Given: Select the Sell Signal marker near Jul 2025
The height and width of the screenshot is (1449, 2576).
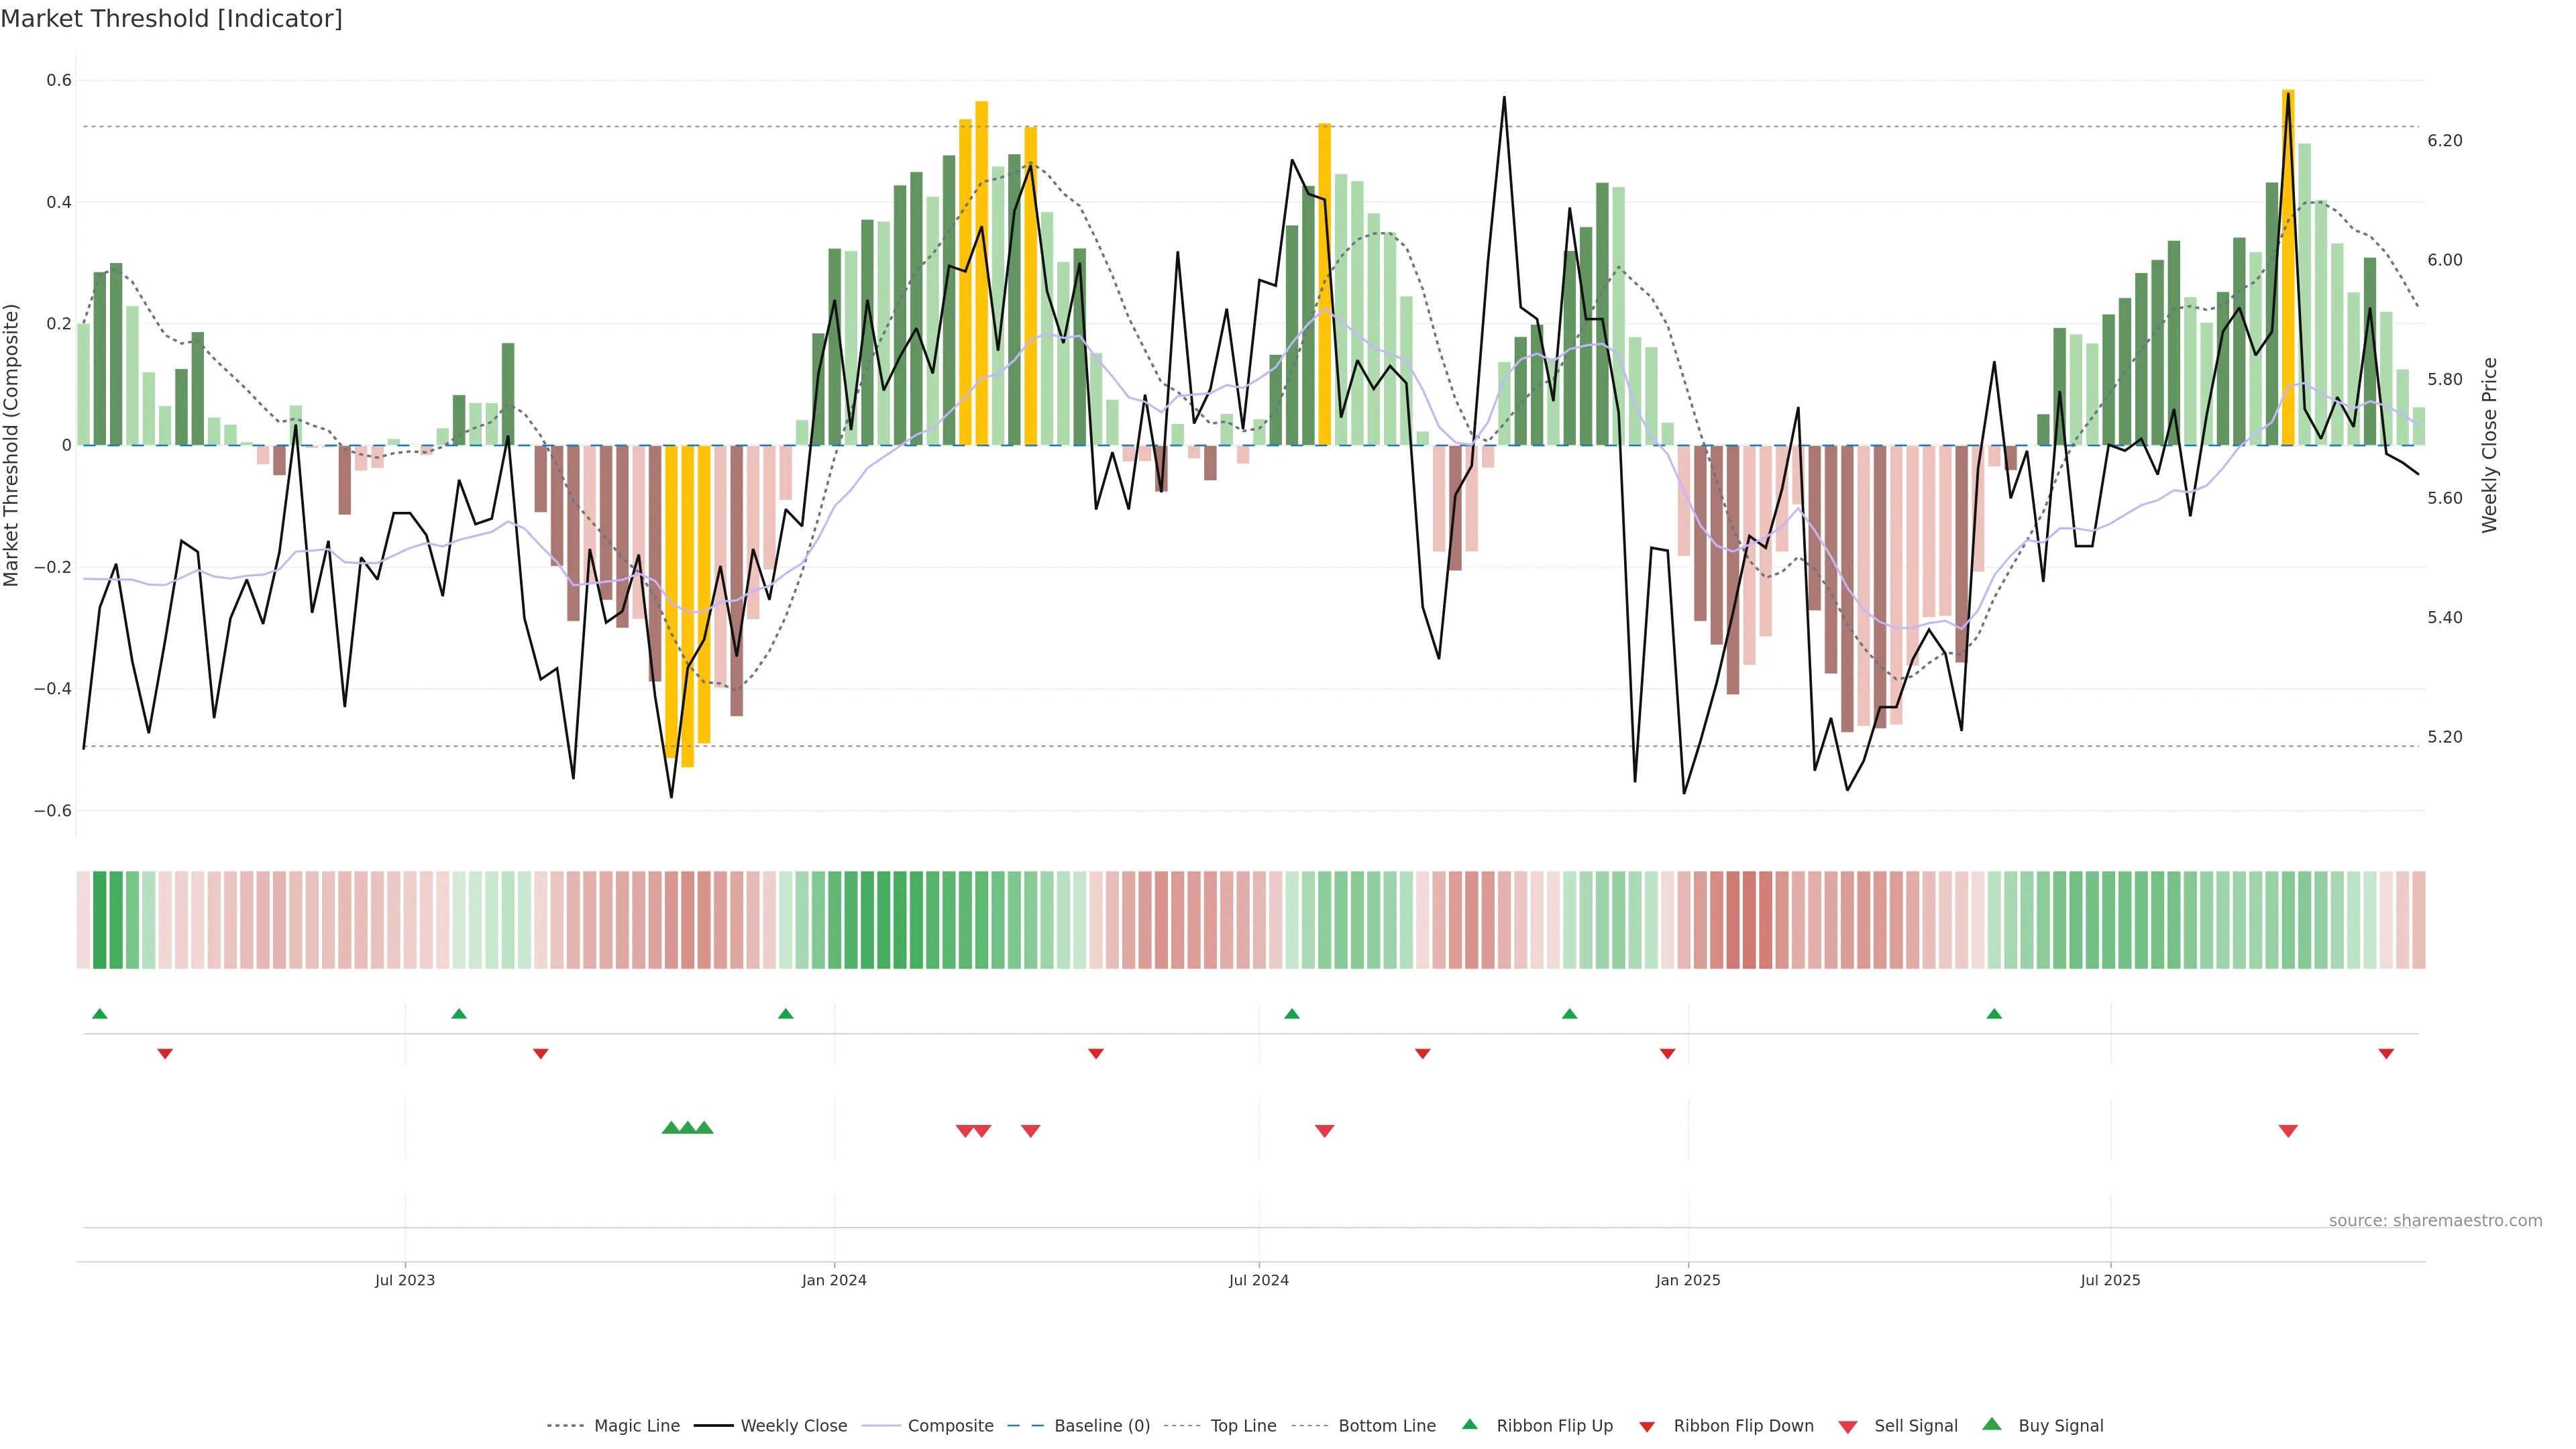Looking at the screenshot, I should point(2288,1131).
